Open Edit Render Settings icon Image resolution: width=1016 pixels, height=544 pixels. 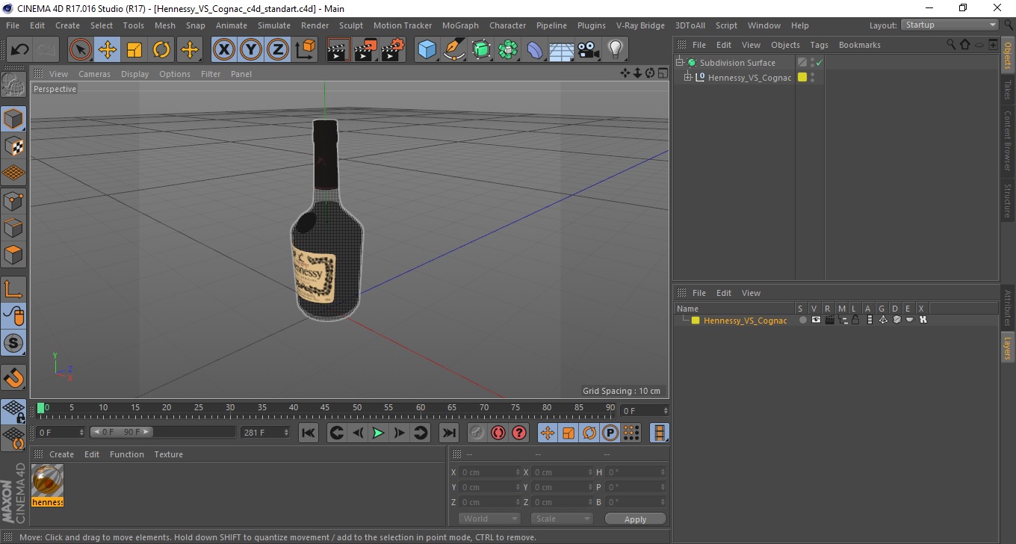[x=393, y=50]
